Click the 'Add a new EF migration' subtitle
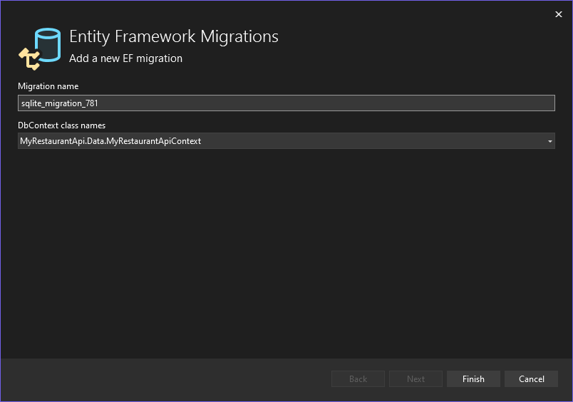 tap(125, 58)
